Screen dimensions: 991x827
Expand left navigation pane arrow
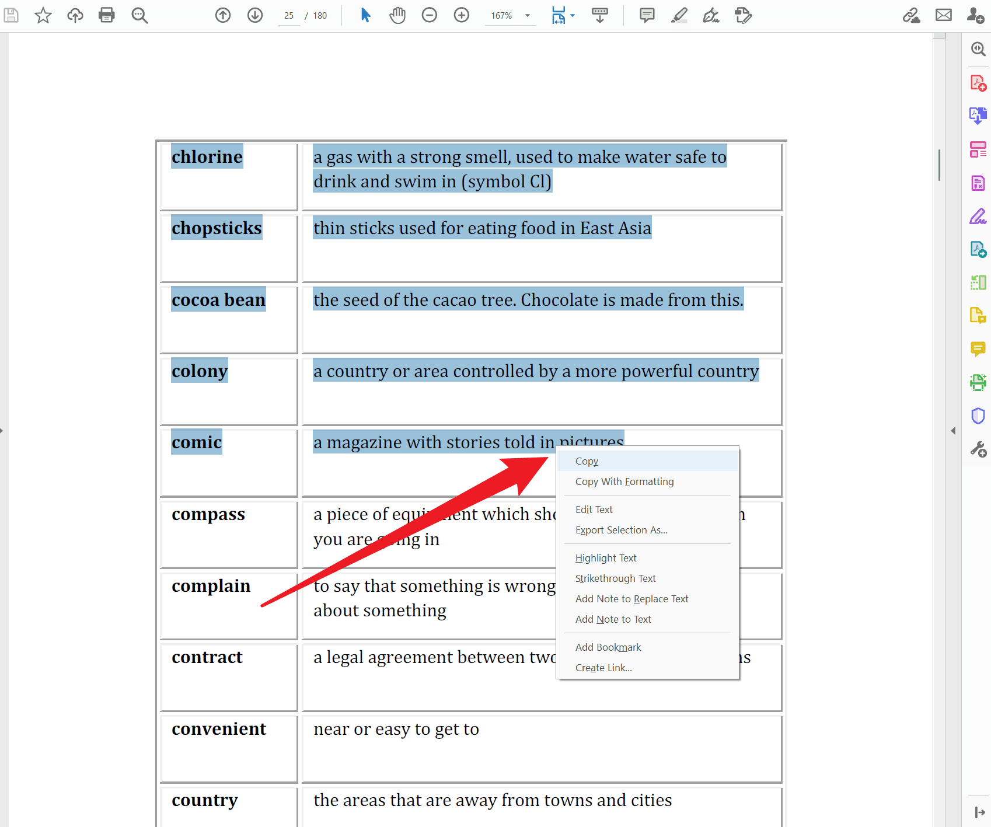[2, 431]
